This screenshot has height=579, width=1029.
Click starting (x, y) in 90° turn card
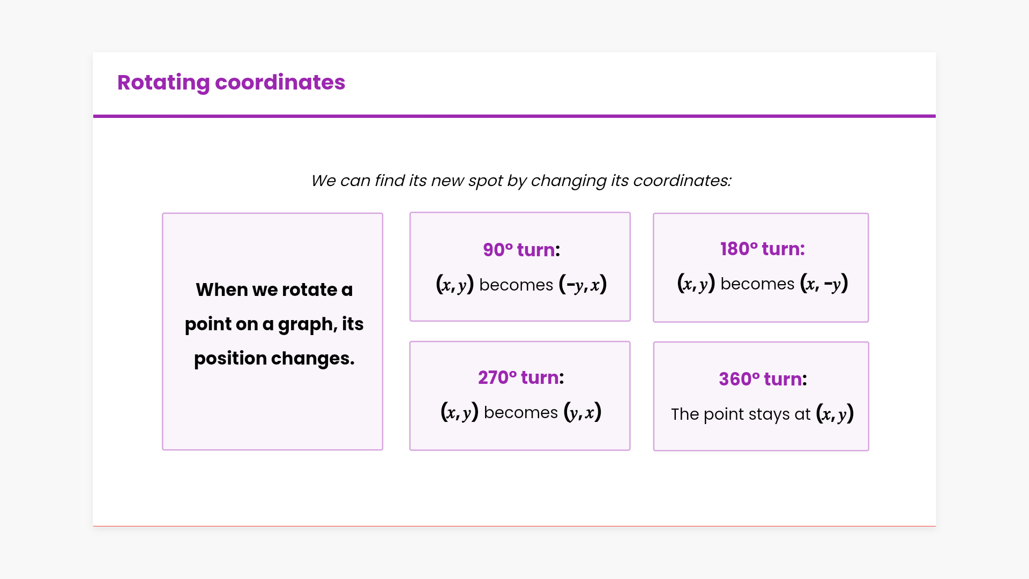[x=454, y=284]
